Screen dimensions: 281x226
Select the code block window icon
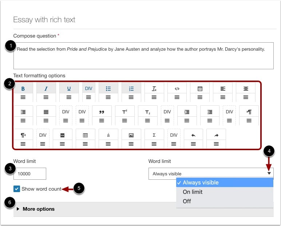pos(200,89)
